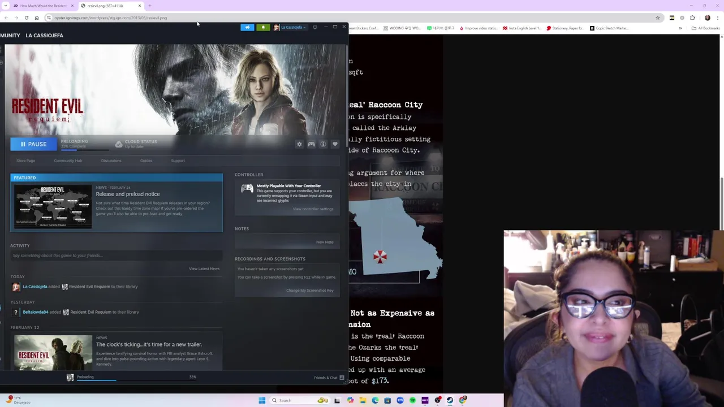This screenshot has width=724, height=407.
Task: Open Chrome profile avatar
Action: pos(707,18)
